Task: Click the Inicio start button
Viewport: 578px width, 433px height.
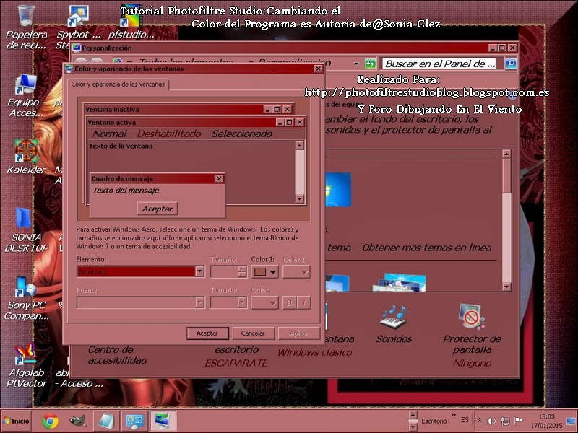Action: coord(17,421)
